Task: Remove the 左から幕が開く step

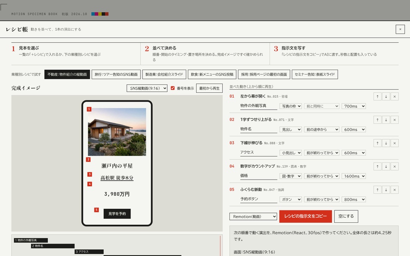Action: click(394, 96)
